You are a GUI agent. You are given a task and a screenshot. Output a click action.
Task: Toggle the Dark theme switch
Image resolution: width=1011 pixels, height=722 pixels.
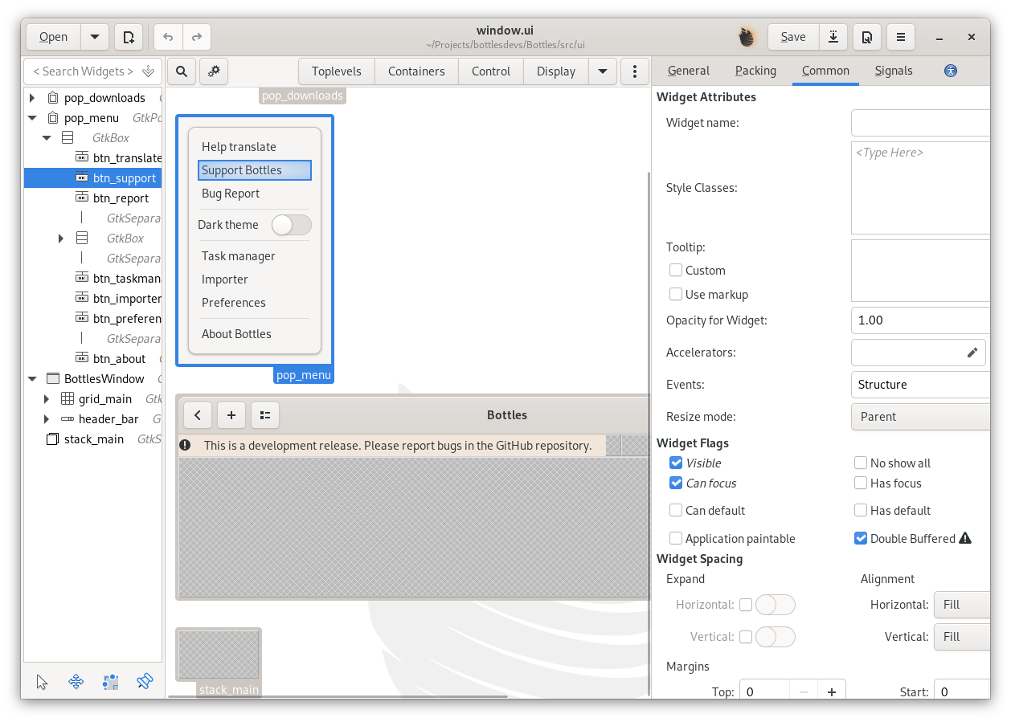click(x=291, y=225)
